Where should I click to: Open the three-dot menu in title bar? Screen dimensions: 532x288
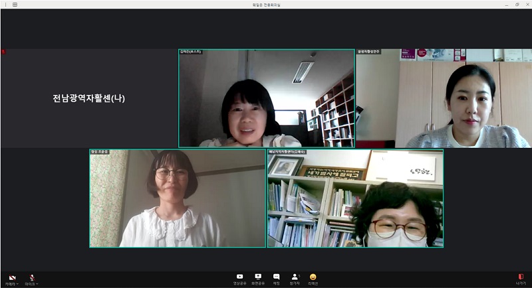pos(5,5)
